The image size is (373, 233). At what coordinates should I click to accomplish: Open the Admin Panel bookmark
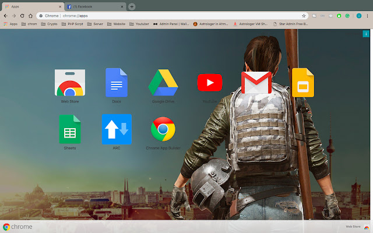(171, 24)
